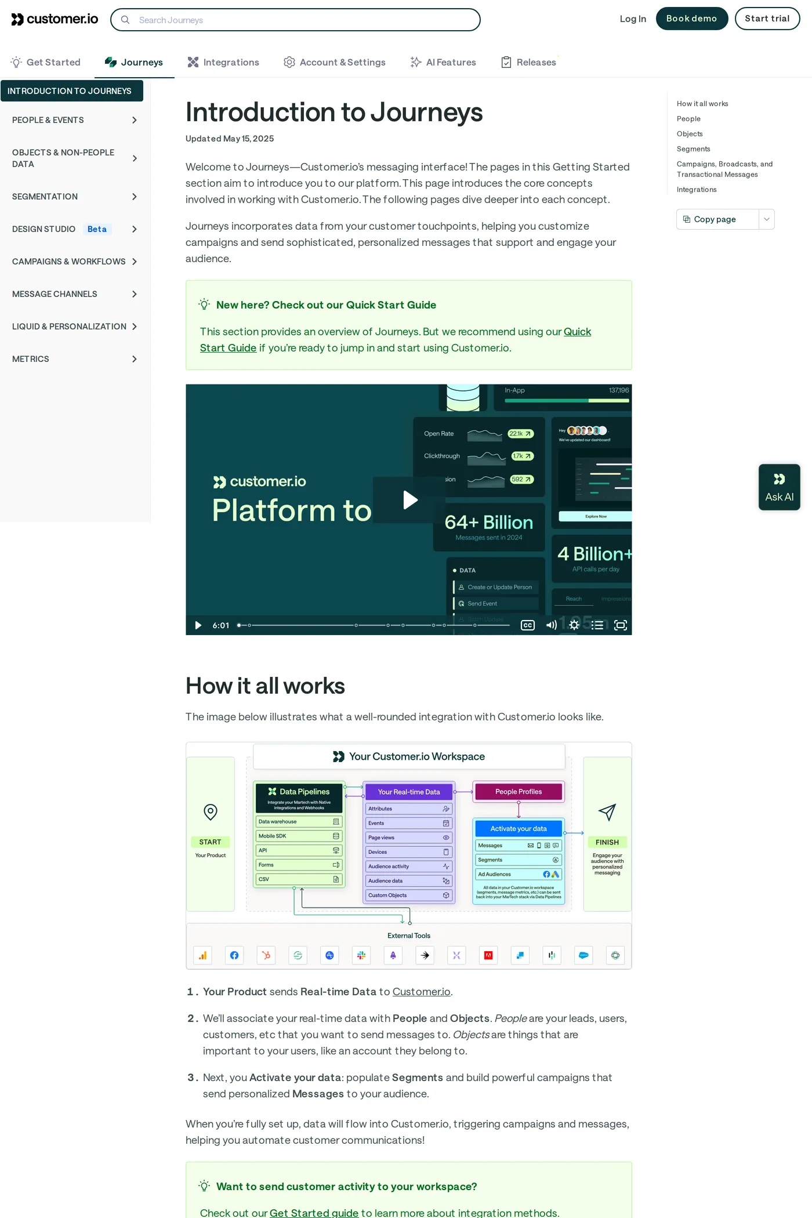Image resolution: width=812 pixels, height=1218 pixels.
Task: Open the Get Started tab
Action: (x=45, y=62)
